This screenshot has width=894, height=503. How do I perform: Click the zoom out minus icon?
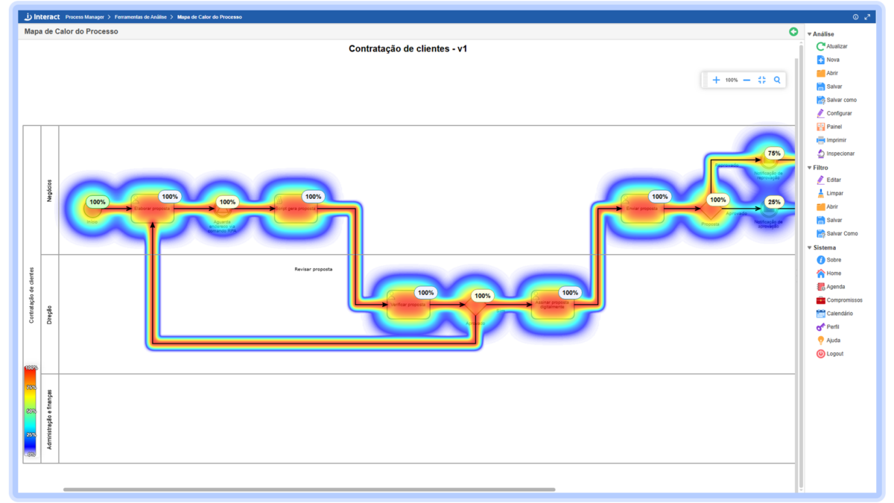(x=746, y=80)
